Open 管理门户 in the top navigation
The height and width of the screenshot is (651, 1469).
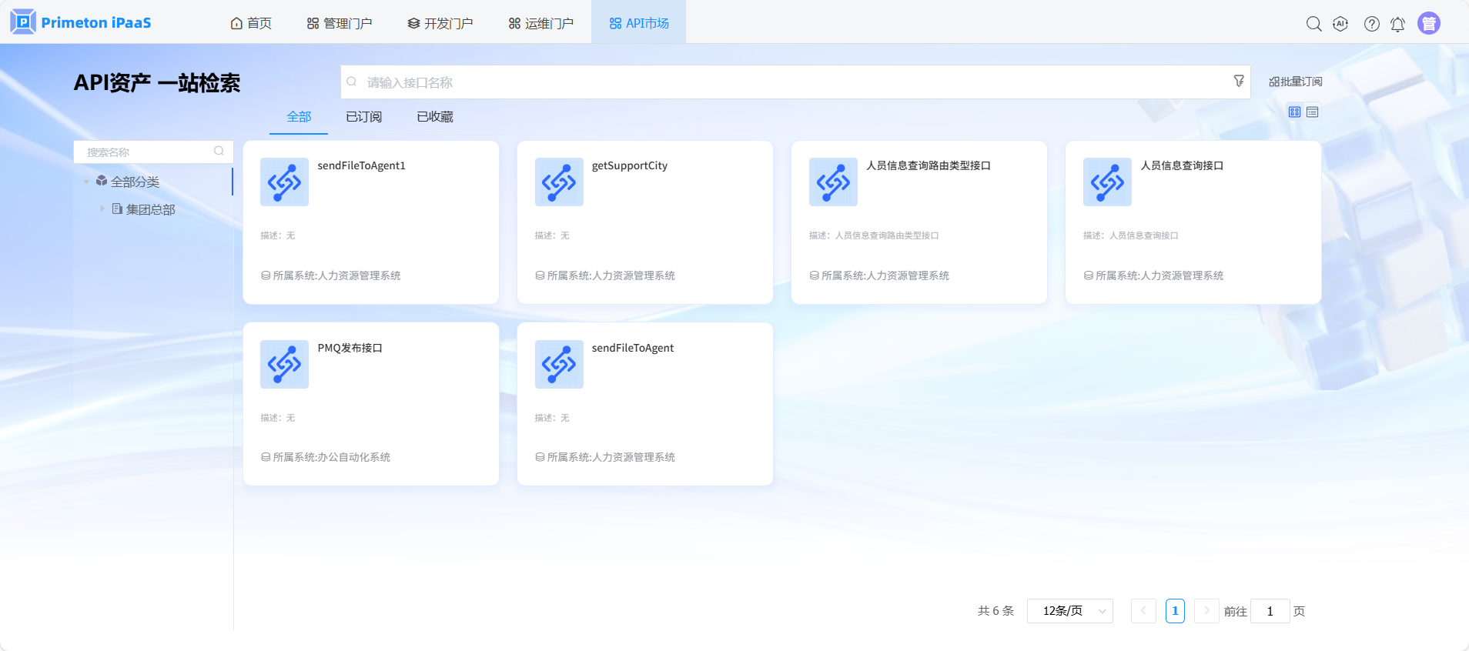[x=340, y=23]
